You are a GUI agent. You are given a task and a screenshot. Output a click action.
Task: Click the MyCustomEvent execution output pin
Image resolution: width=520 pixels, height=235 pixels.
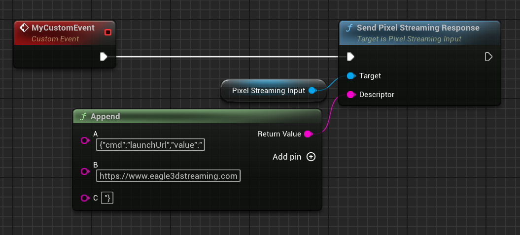(x=104, y=57)
